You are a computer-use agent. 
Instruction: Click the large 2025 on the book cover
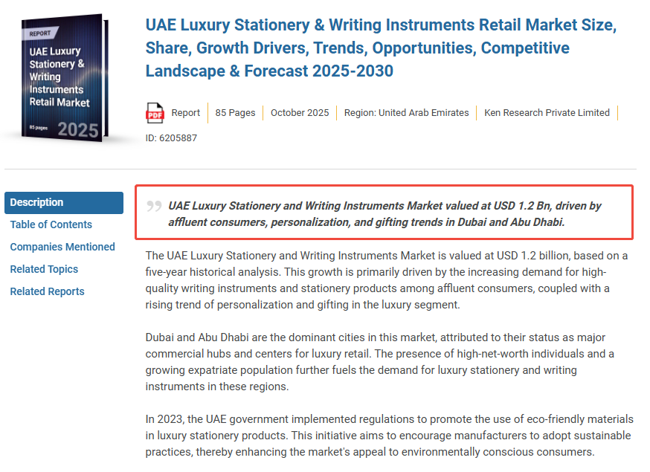coord(78,130)
